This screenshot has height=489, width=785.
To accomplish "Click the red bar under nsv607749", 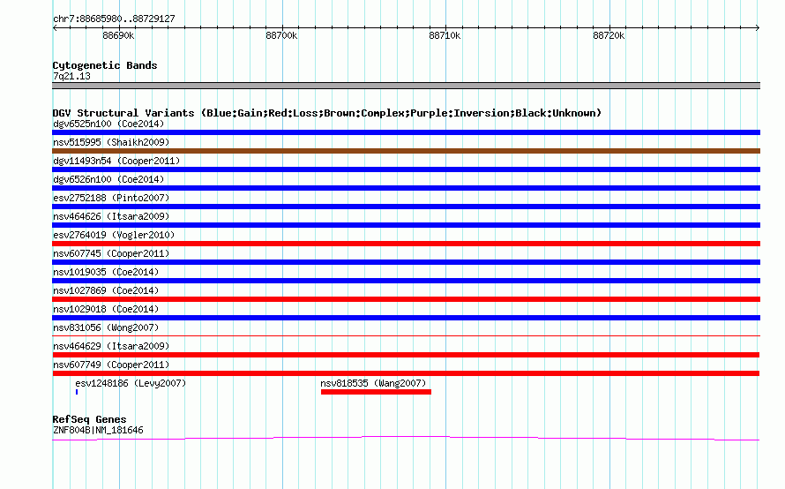I will pos(406,373).
